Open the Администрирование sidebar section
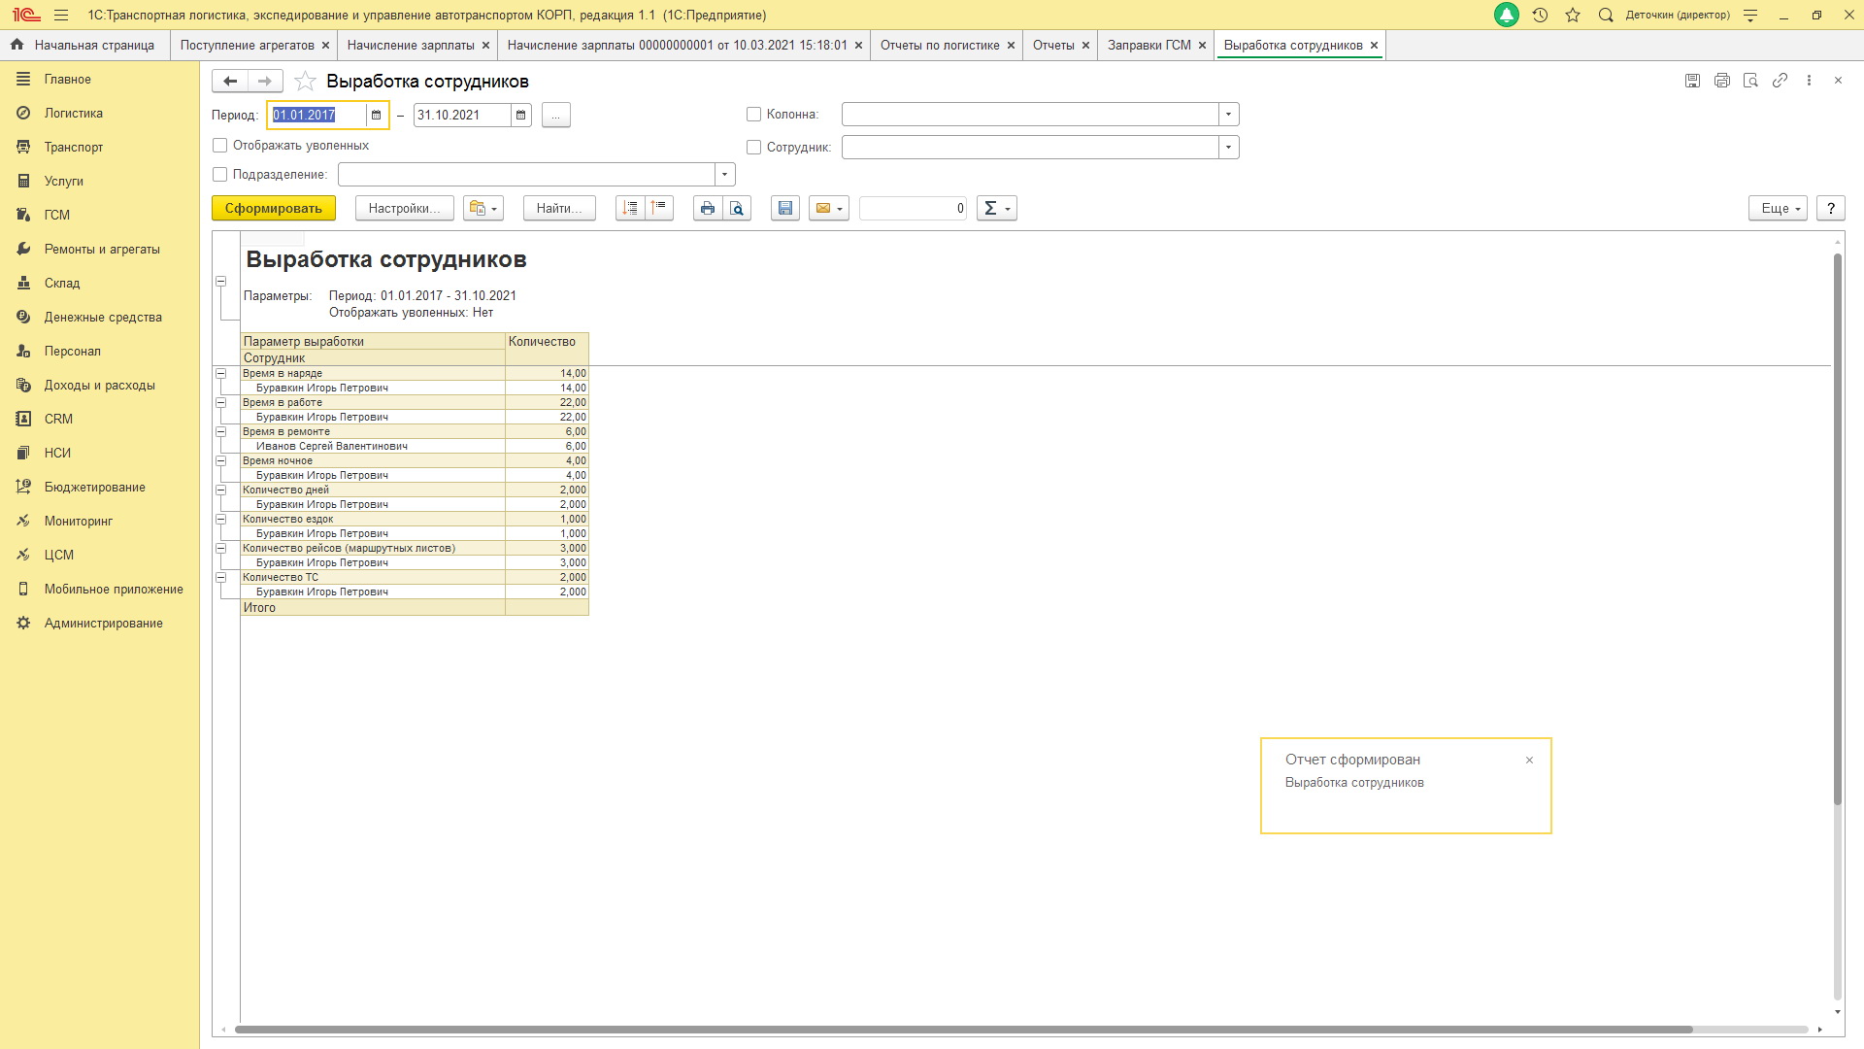The width and height of the screenshot is (1864, 1049). click(104, 623)
